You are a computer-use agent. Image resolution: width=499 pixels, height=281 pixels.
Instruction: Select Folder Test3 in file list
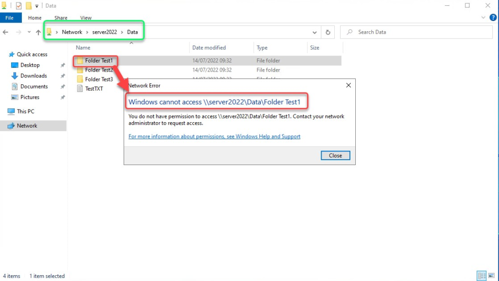[98, 79]
